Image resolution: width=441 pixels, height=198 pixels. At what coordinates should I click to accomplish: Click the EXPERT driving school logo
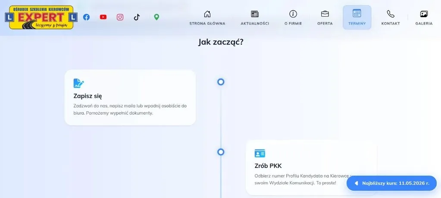pyautogui.click(x=41, y=17)
